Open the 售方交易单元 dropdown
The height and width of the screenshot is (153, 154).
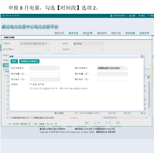pyautogui.click(x=112, y=68)
